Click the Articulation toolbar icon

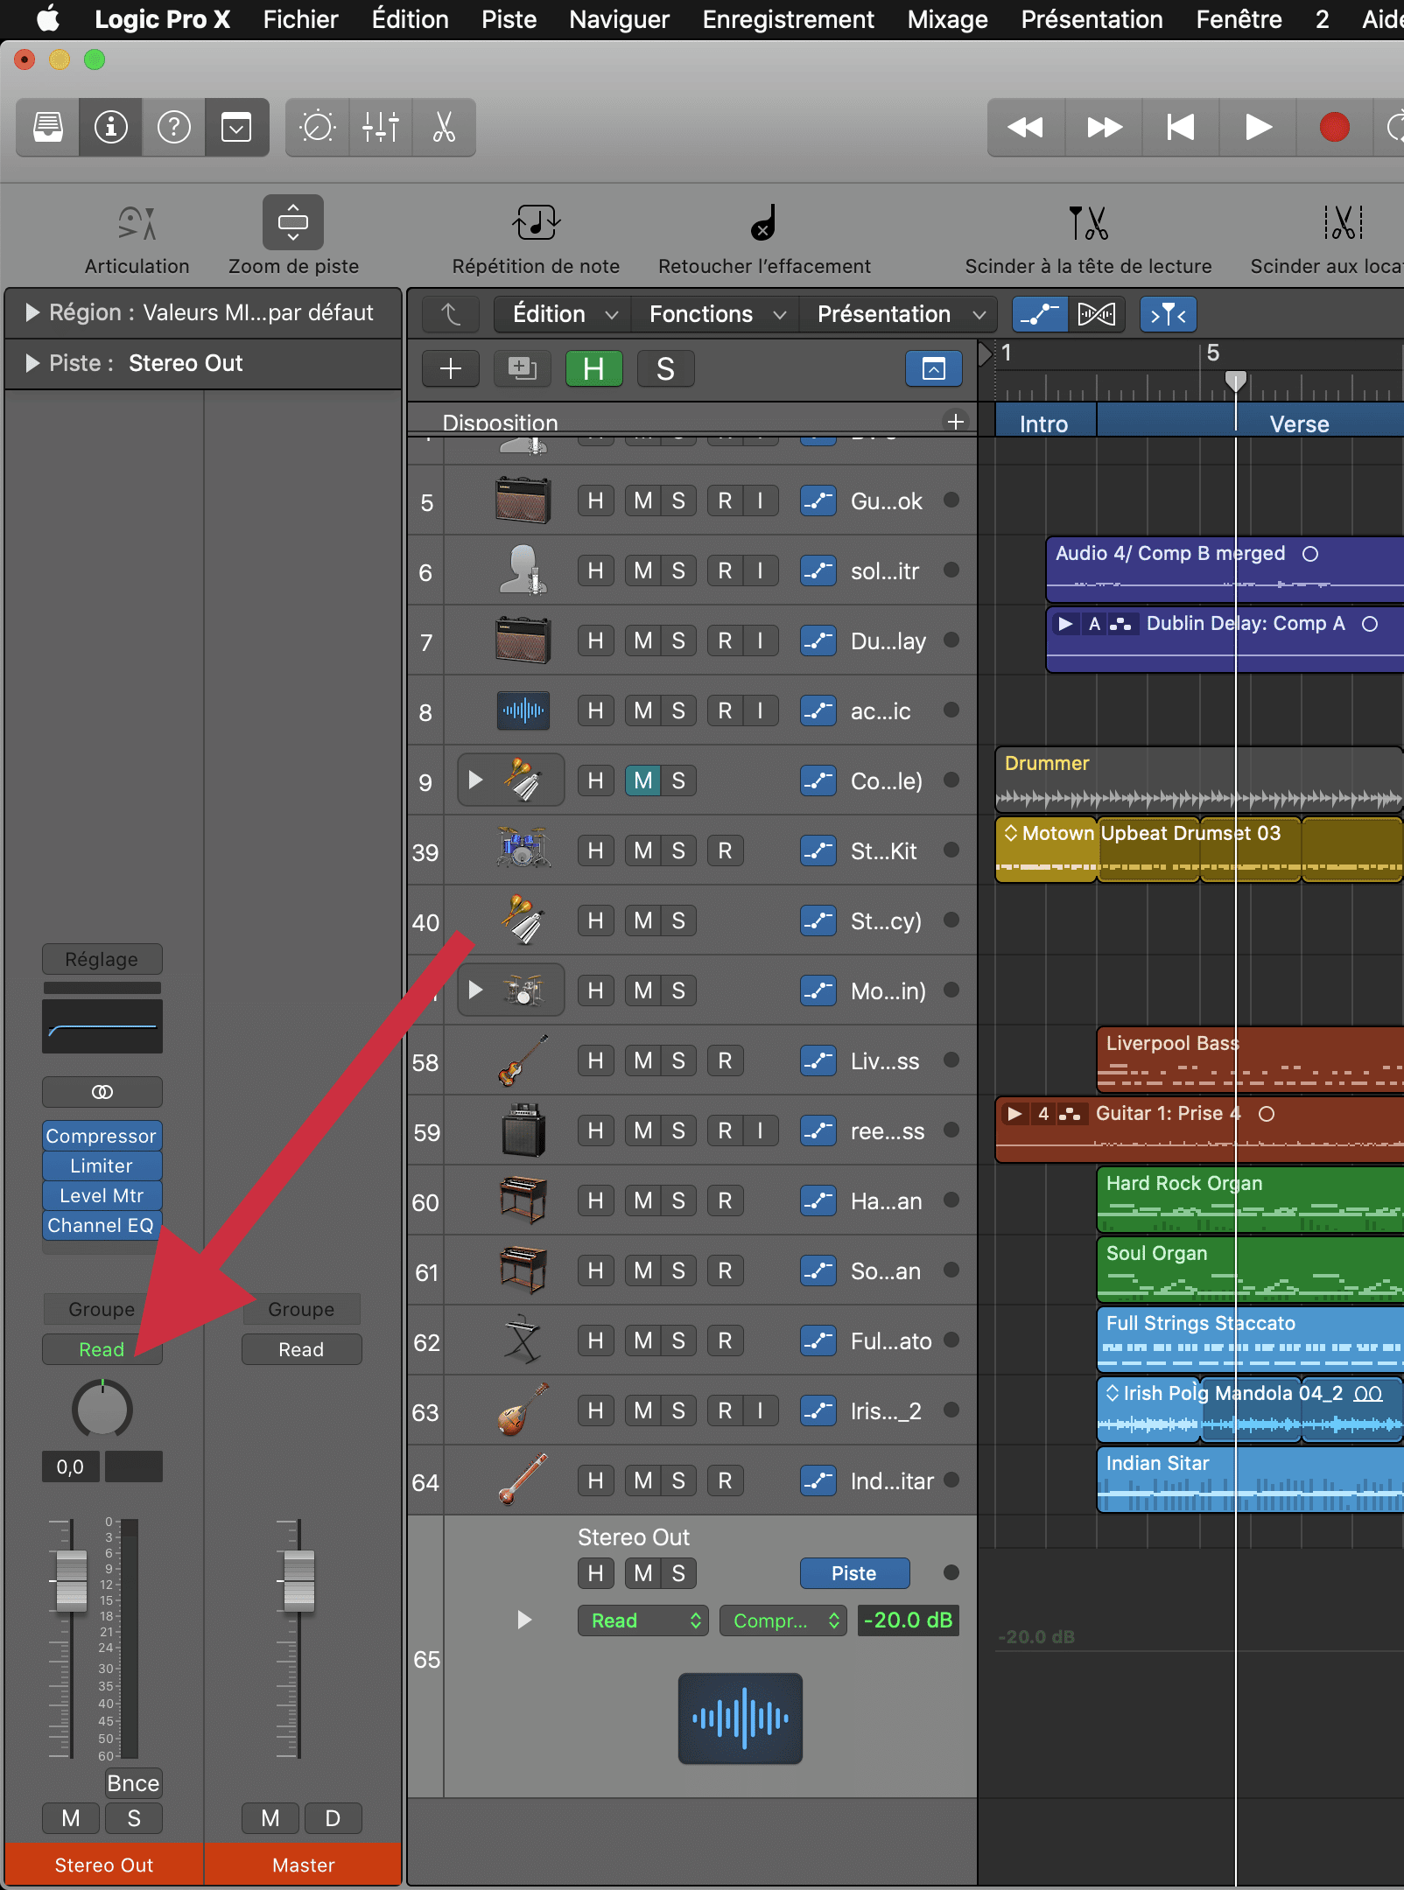pyautogui.click(x=137, y=223)
